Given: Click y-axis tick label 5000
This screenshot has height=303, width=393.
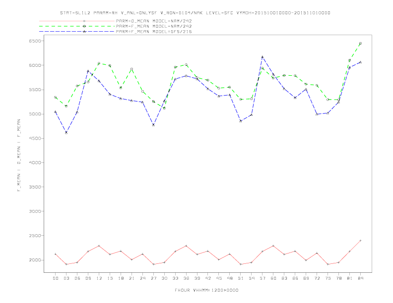Looking at the screenshot, I should (x=35, y=114).
